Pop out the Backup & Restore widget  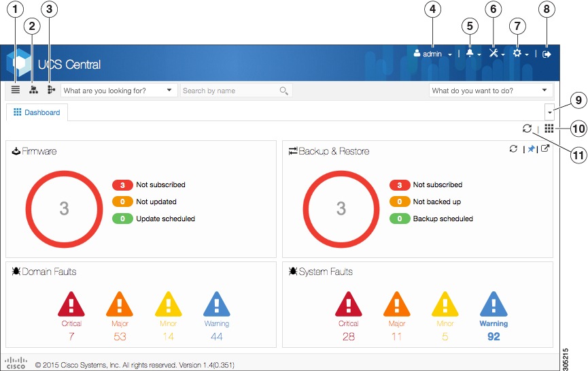(x=545, y=148)
